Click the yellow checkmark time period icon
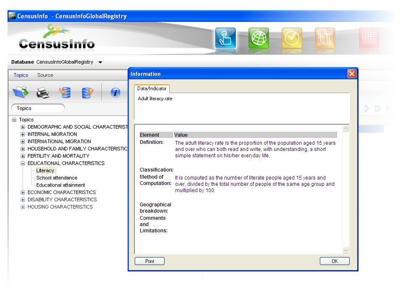Screen dimensions: 403x302 click(292, 38)
